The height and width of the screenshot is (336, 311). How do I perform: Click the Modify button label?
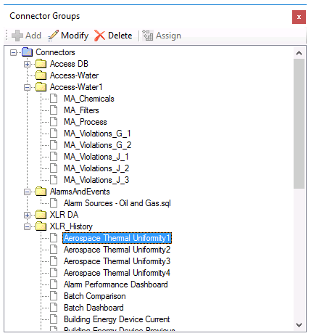(75, 36)
